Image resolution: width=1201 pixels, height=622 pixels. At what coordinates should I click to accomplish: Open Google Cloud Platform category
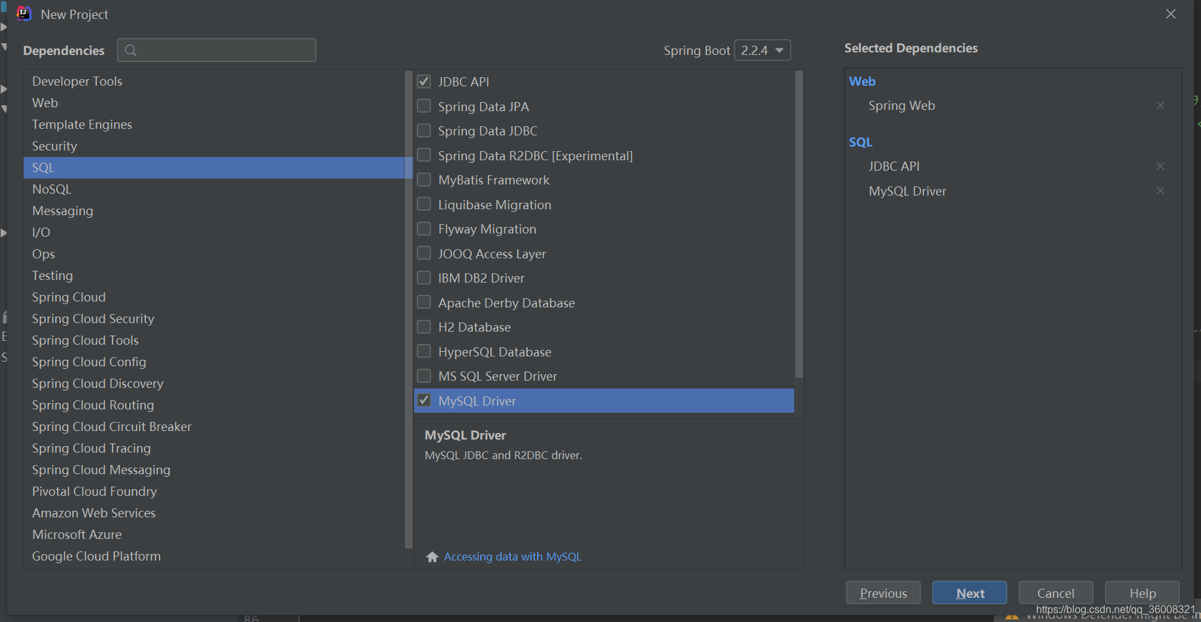click(x=214, y=556)
